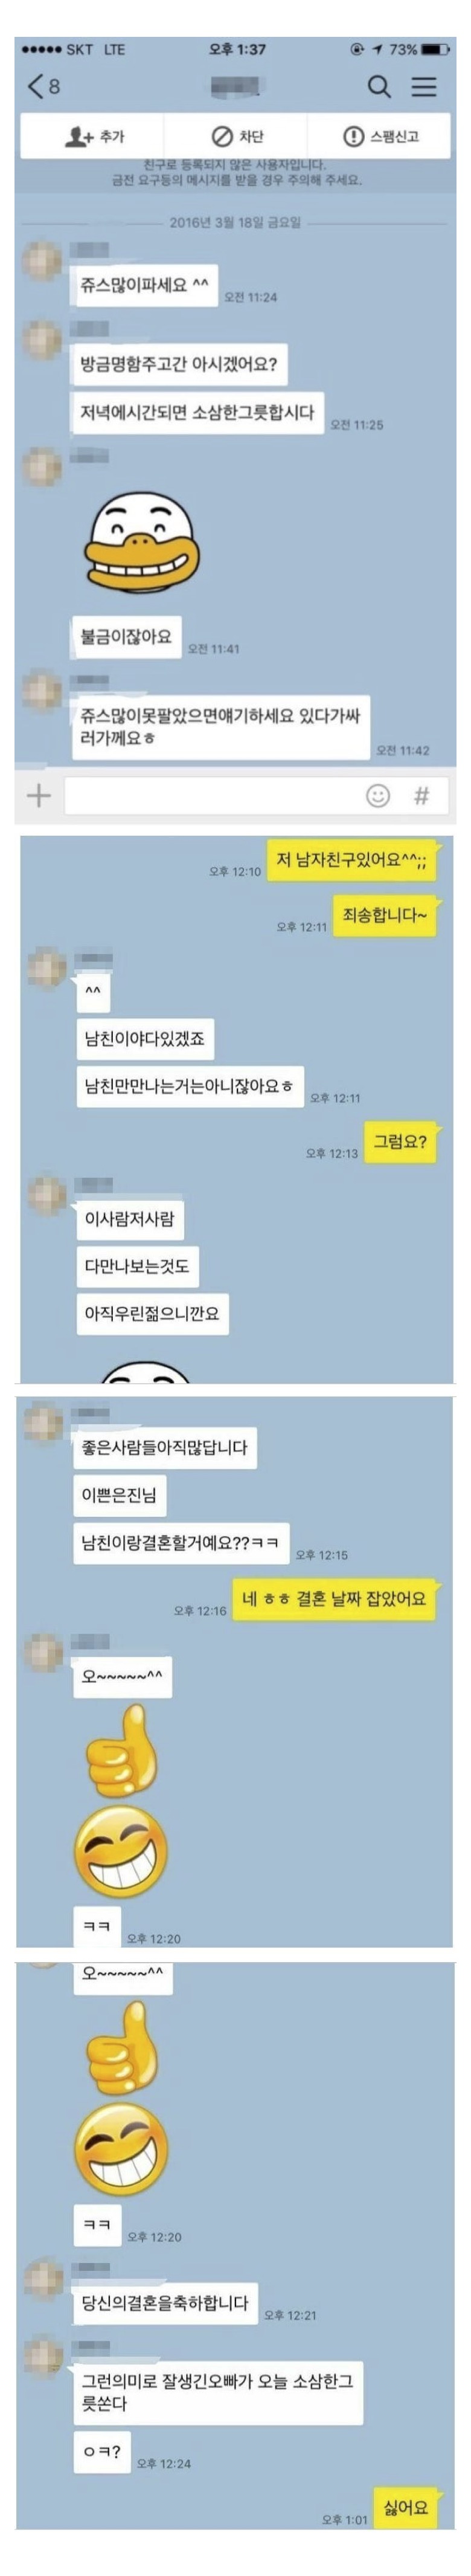This screenshot has width=471, height=2576.
Task: Tap the 그럼요? yellow message
Action: point(400,1141)
